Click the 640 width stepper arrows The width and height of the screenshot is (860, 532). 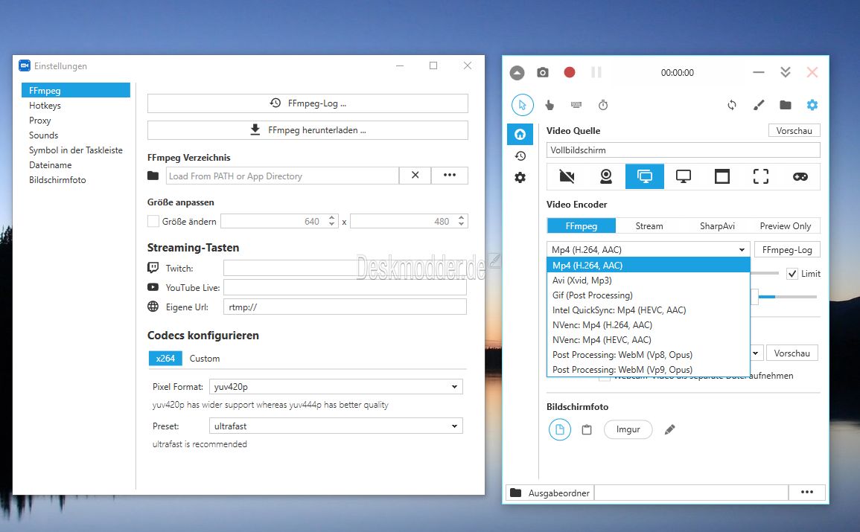pyautogui.click(x=331, y=221)
